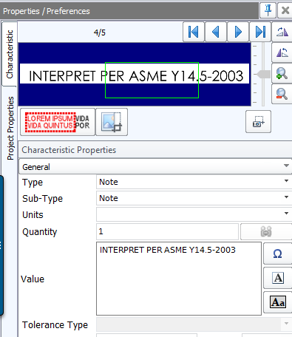This screenshot has height=337, width=292.
Task: Go to next characteristic arrow
Action: [x=238, y=32]
